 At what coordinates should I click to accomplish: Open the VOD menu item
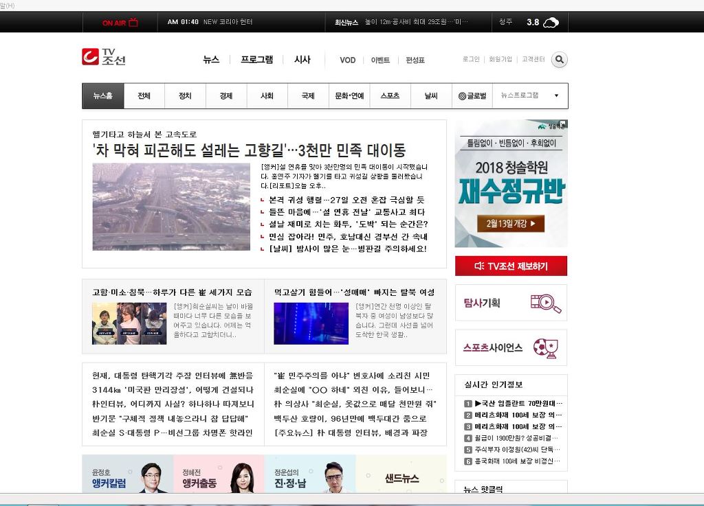347,60
